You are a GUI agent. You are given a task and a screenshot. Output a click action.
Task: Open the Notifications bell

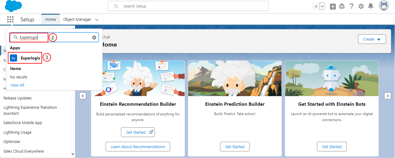tap(371, 6)
